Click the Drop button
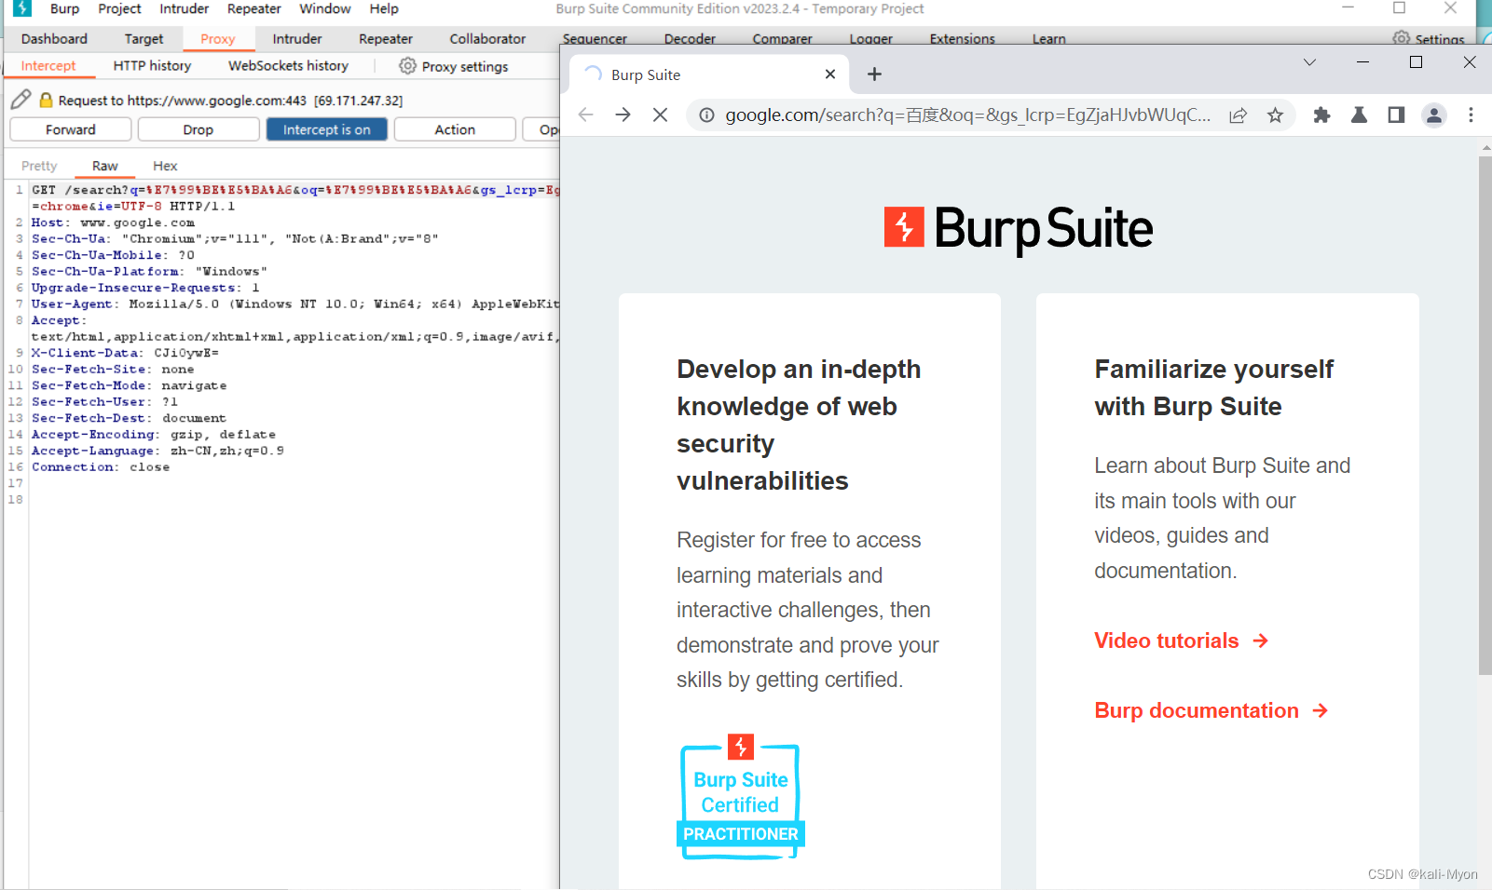Viewport: 1492px width, 890px height. pos(198,129)
